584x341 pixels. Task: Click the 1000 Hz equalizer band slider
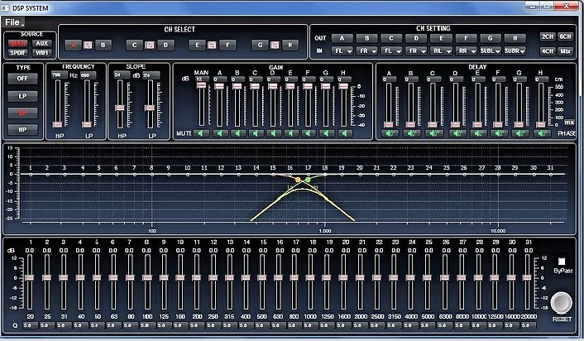click(x=312, y=277)
